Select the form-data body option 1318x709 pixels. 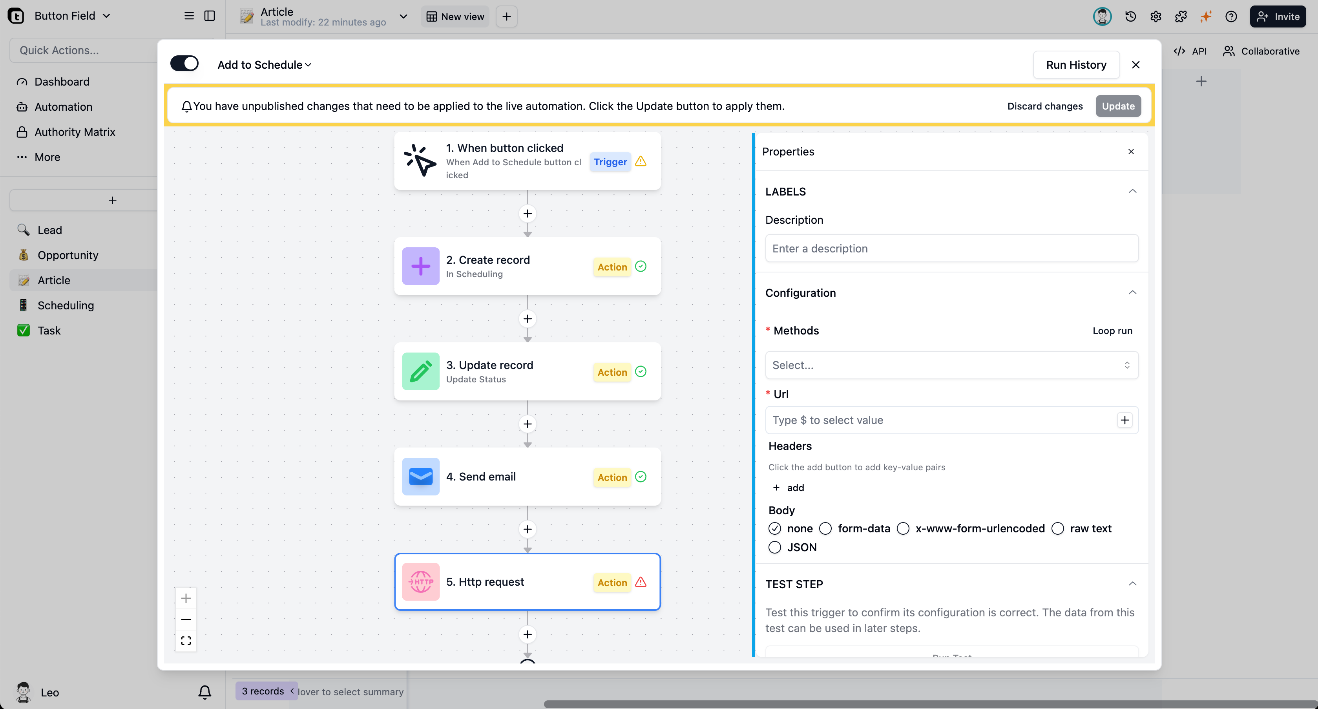tap(825, 528)
